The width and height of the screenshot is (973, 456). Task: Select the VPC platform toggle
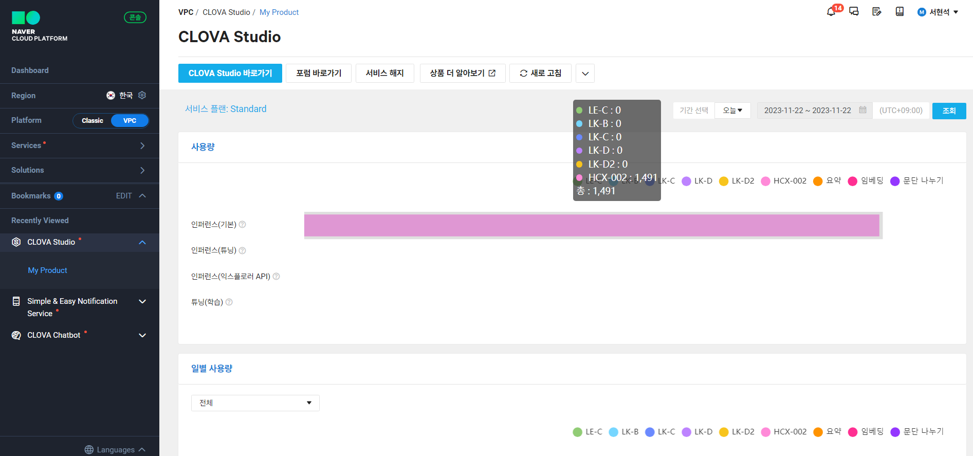(130, 121)
